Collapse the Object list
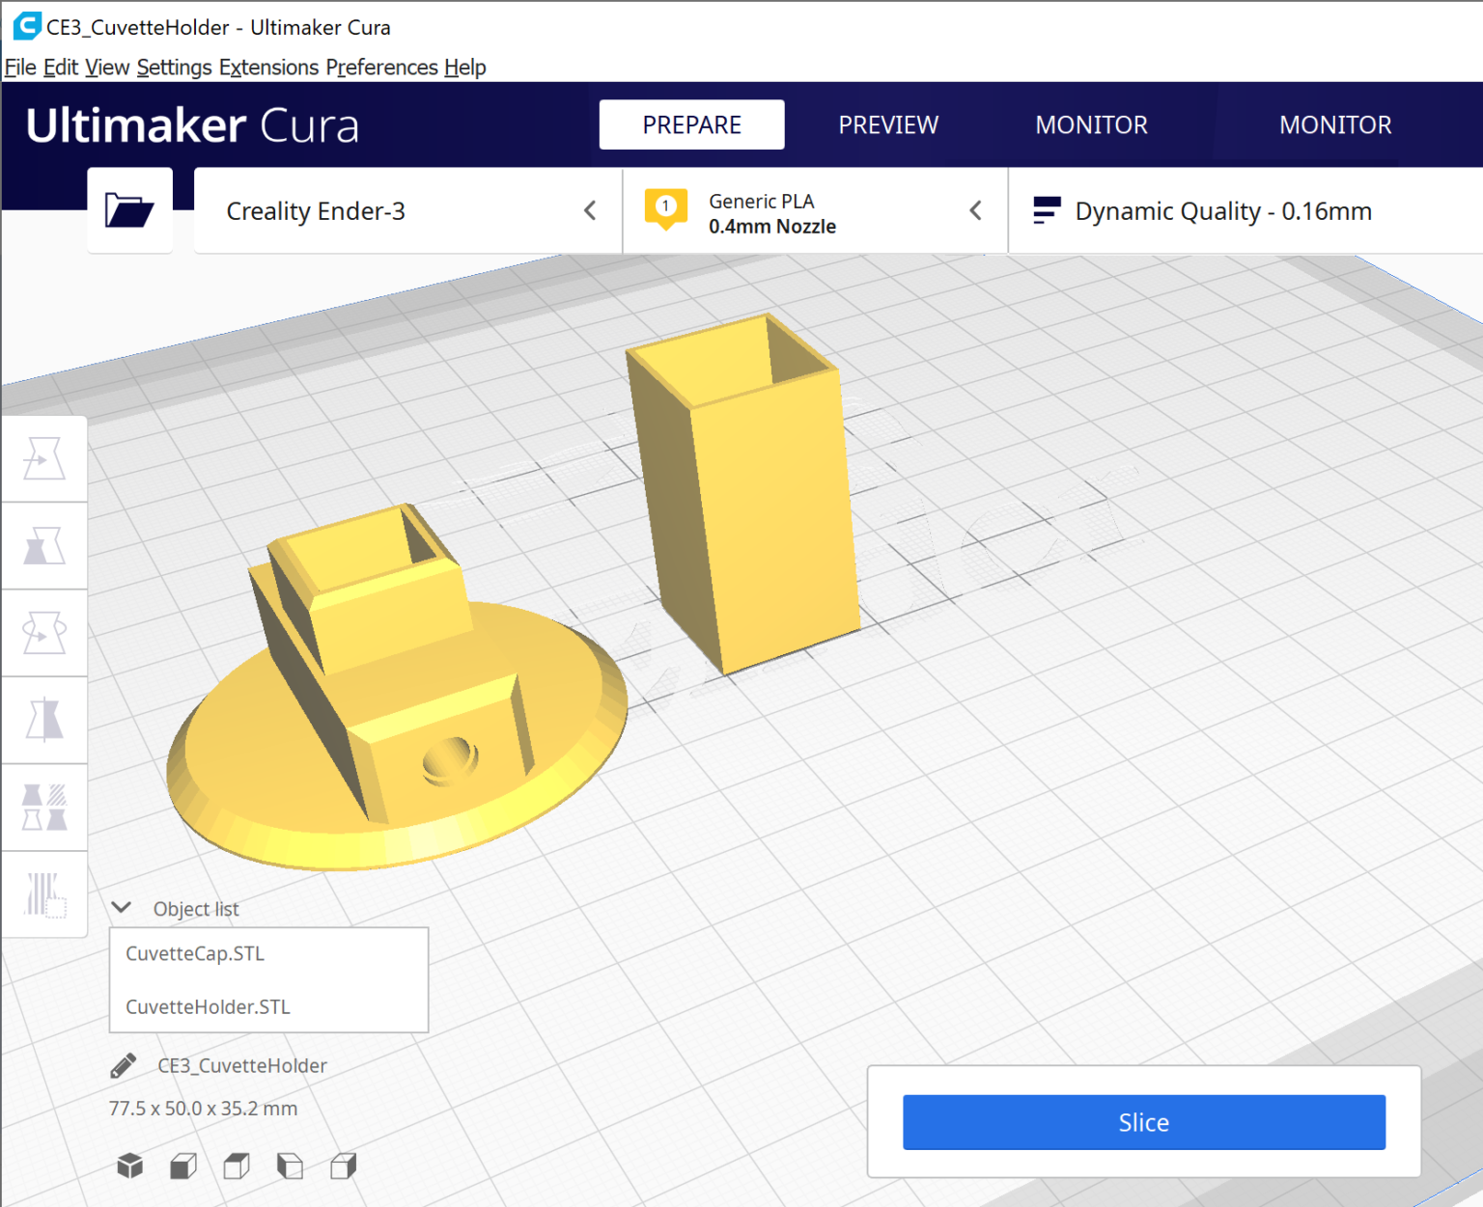Image resolution: width=1483 pixels, height=1207 pixels. 121,907
